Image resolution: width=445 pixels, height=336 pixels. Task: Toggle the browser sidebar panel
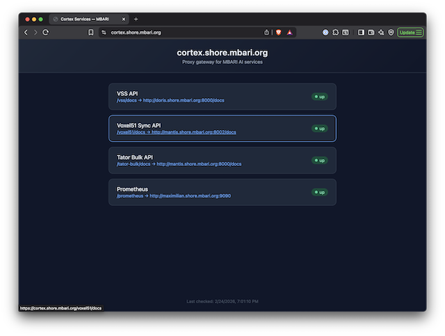click(x=361, y=33)
